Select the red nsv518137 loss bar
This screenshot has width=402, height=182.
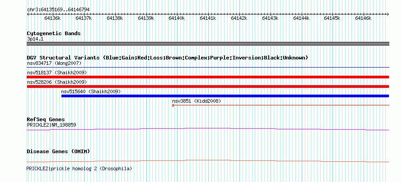click(x=208, y=77)
